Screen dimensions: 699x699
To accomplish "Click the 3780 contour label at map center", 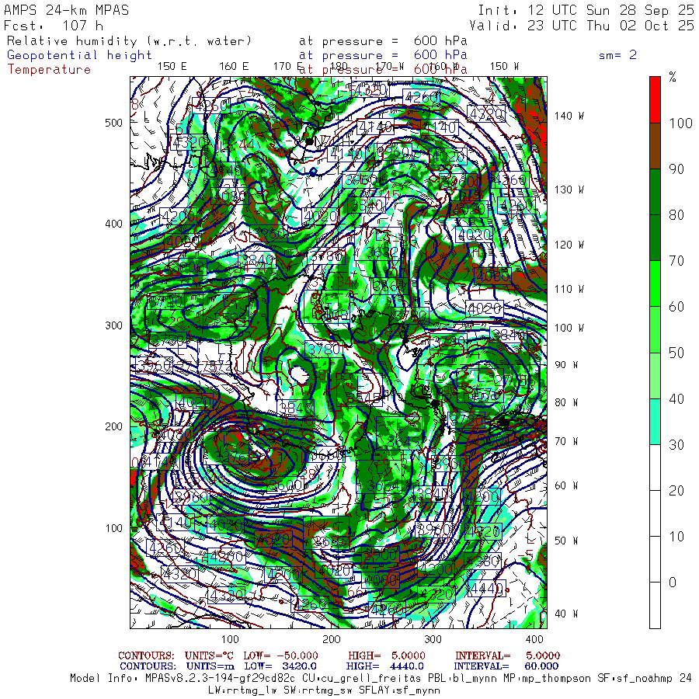I will pos(325,349).
